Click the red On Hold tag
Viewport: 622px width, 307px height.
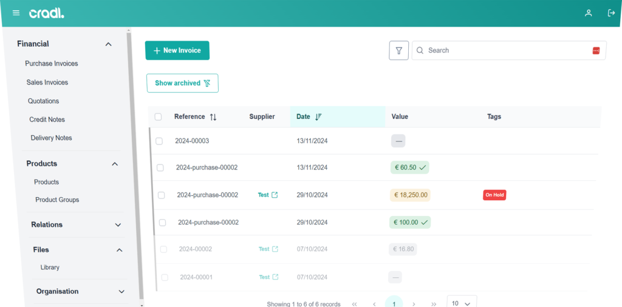[494, 195]
